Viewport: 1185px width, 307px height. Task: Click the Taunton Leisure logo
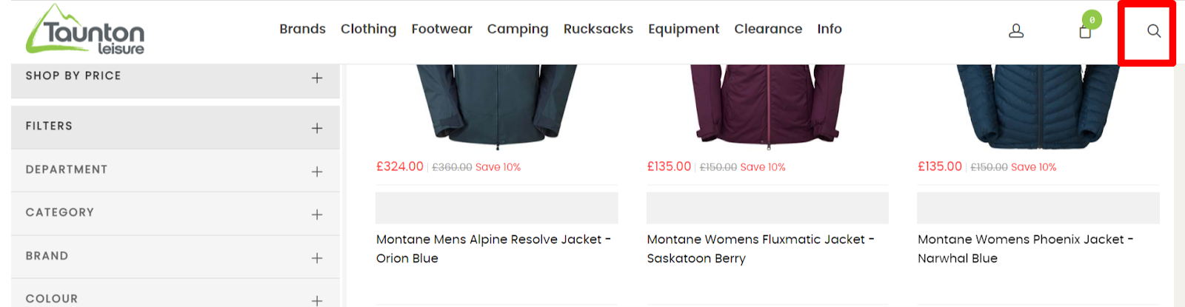coord(85,30)
